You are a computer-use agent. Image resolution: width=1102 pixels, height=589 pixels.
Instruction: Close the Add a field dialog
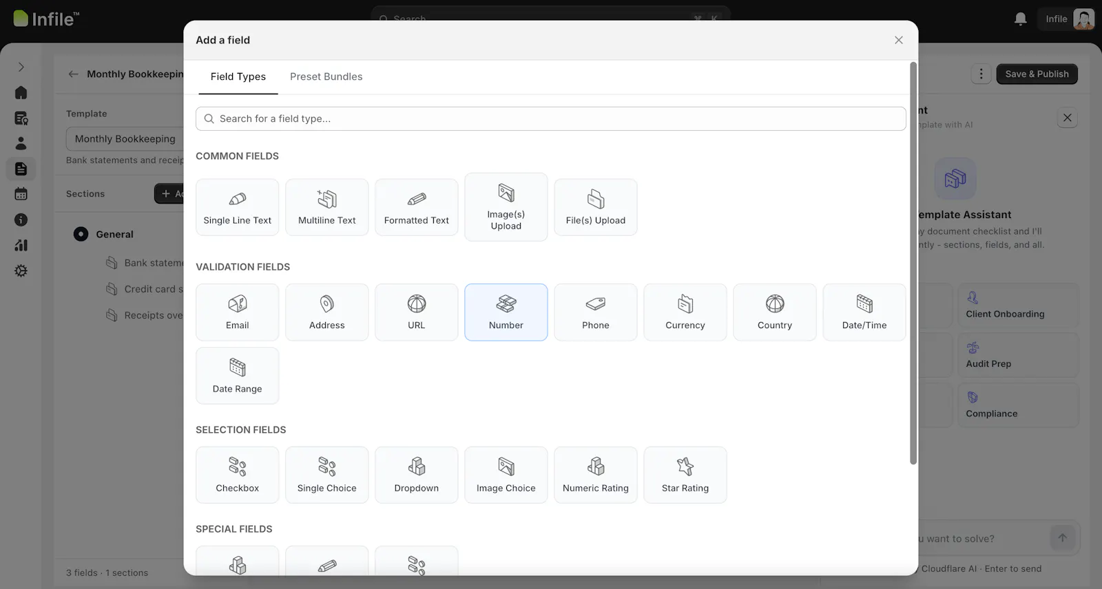coord(898,40)
